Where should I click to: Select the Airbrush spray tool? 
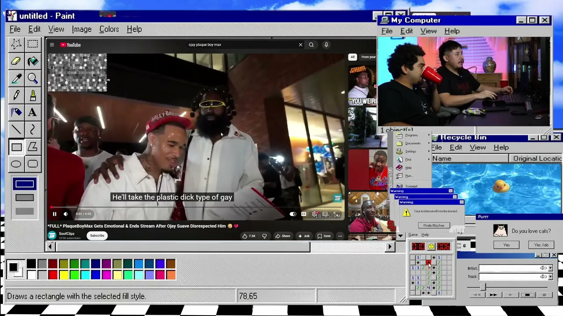click(x=16, y=112)
